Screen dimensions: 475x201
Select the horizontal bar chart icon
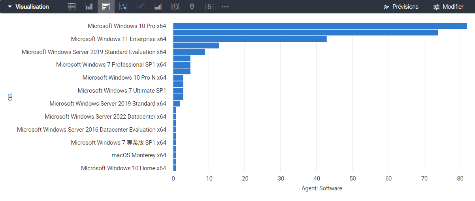106,7
